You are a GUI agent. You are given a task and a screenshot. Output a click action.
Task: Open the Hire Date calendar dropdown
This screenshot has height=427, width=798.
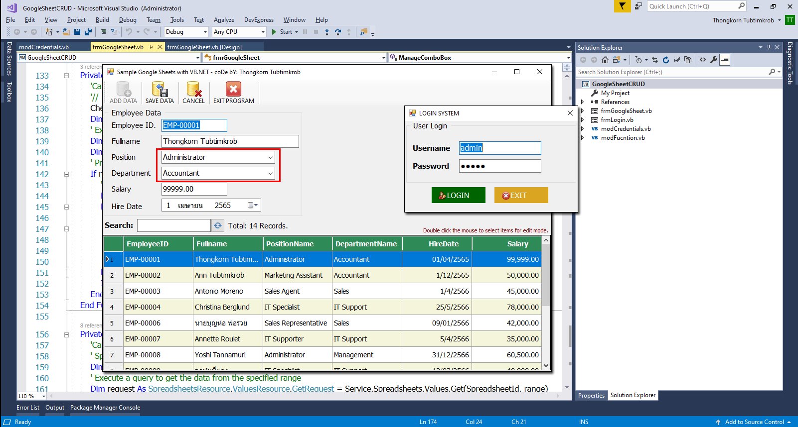253,205
